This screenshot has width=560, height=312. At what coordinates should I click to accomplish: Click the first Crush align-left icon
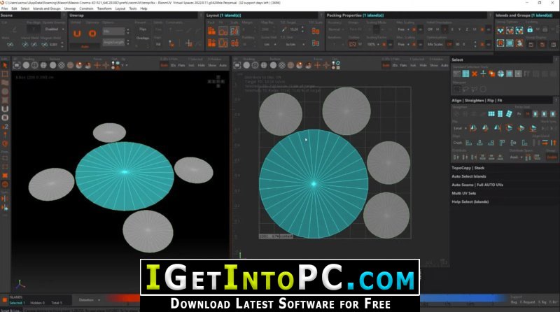[x=468, y=143]
